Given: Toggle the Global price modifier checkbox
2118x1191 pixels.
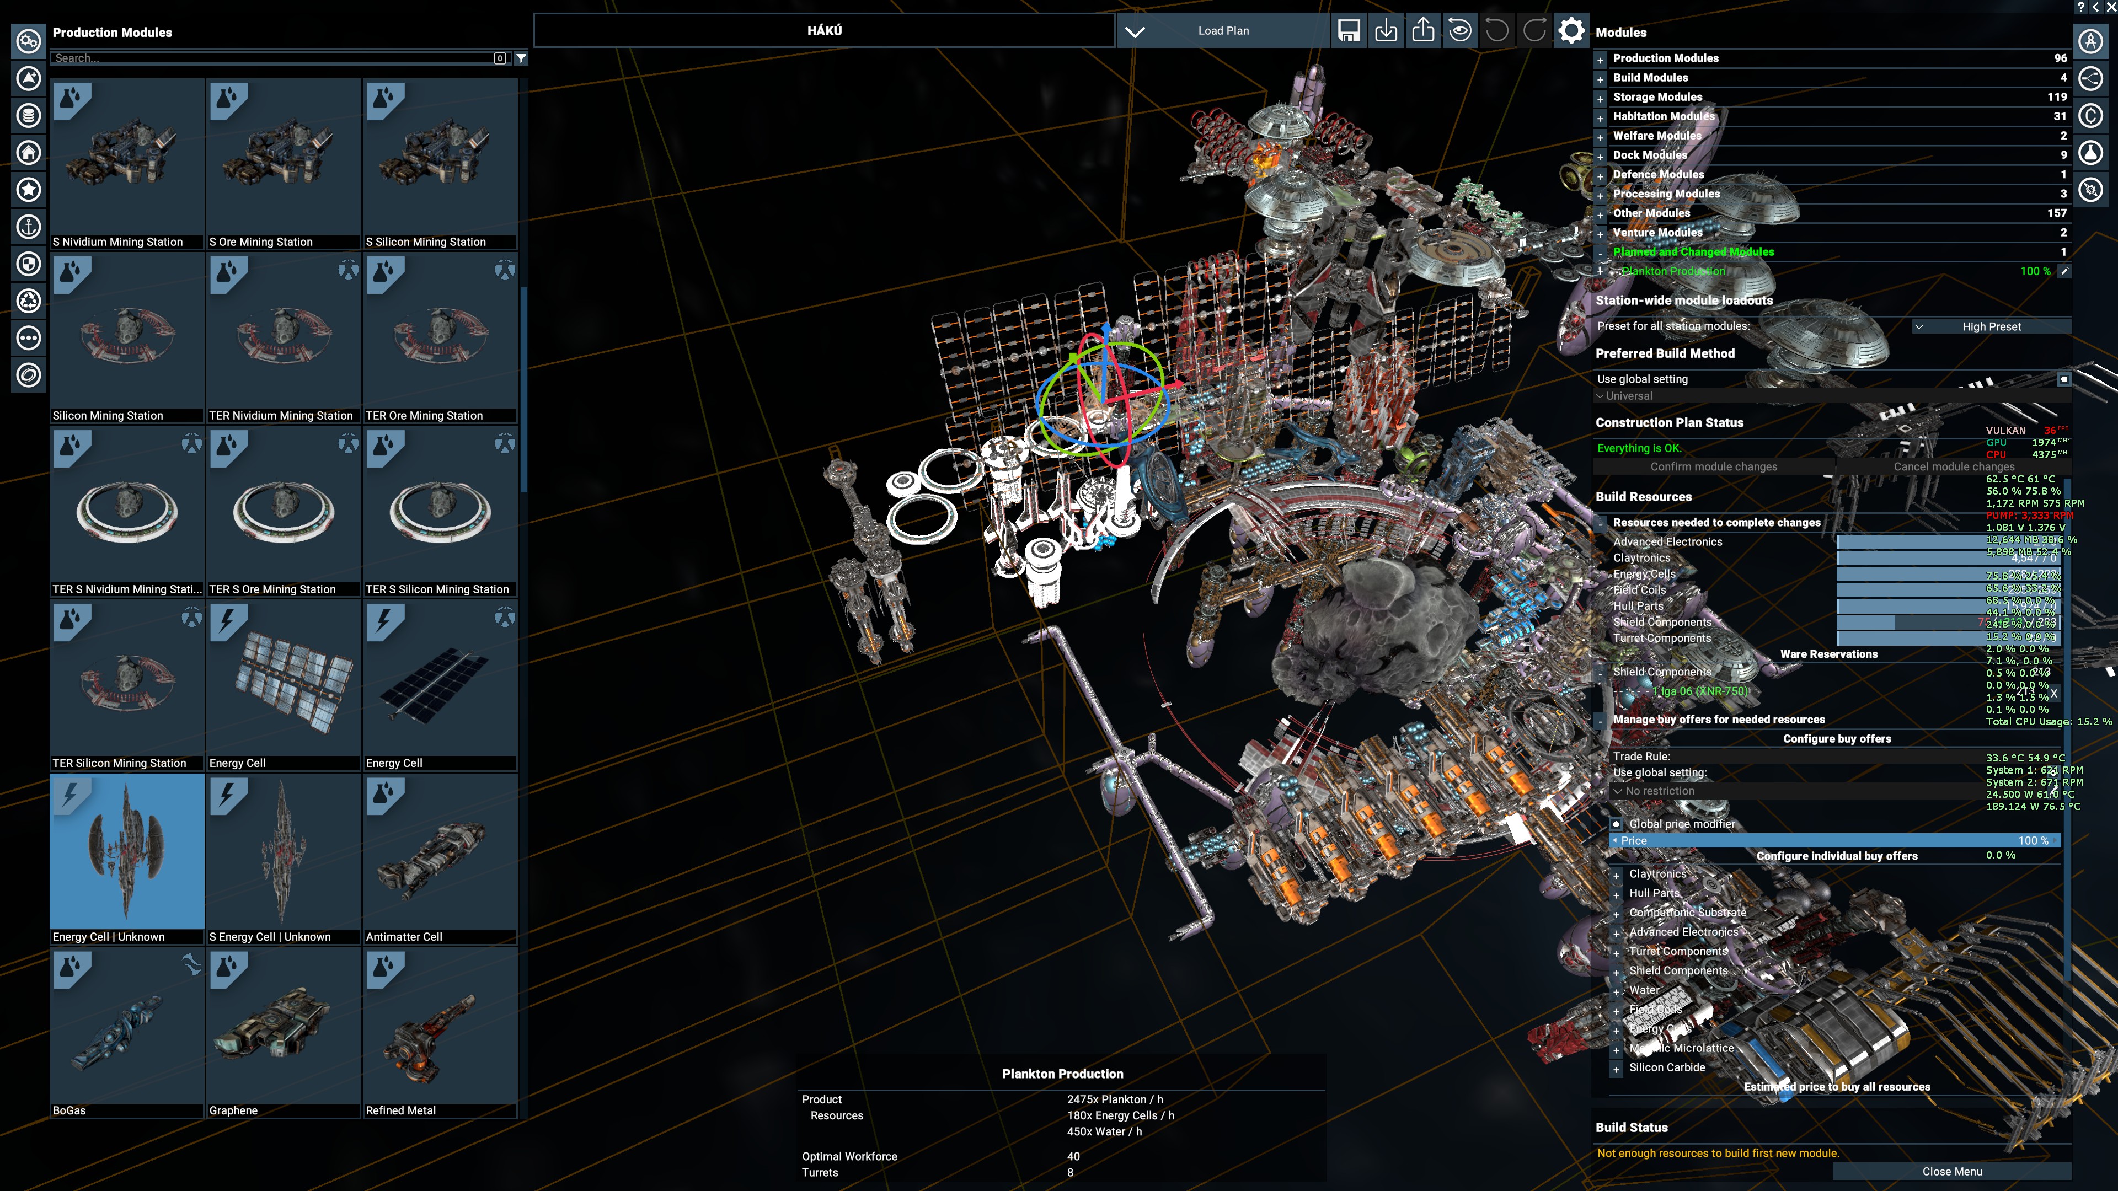Looking at the screenshot, I should (1616, 824).
